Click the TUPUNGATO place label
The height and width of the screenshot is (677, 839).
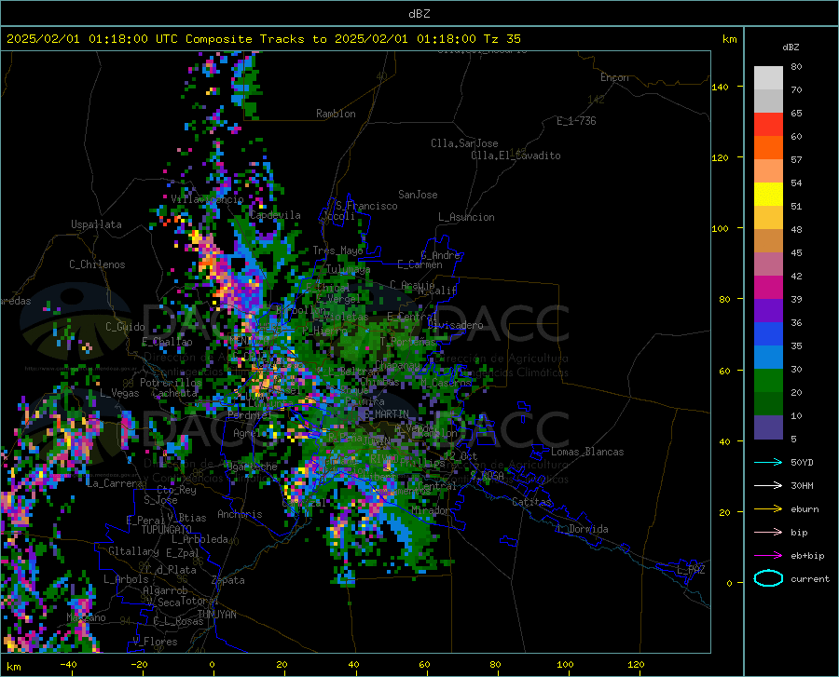tap(167, 530)
